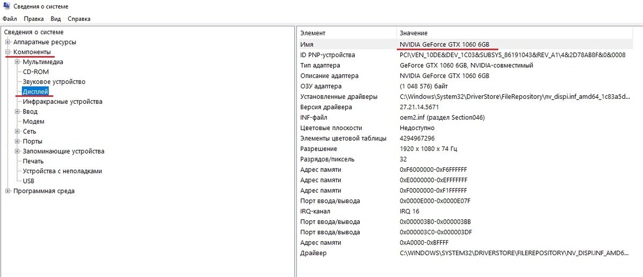Expand the Порты node

(17, 142)
